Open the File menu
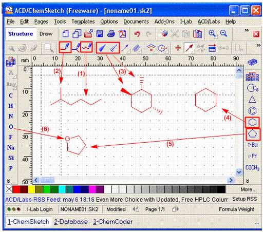263x232 pixels. coord(11,22)
